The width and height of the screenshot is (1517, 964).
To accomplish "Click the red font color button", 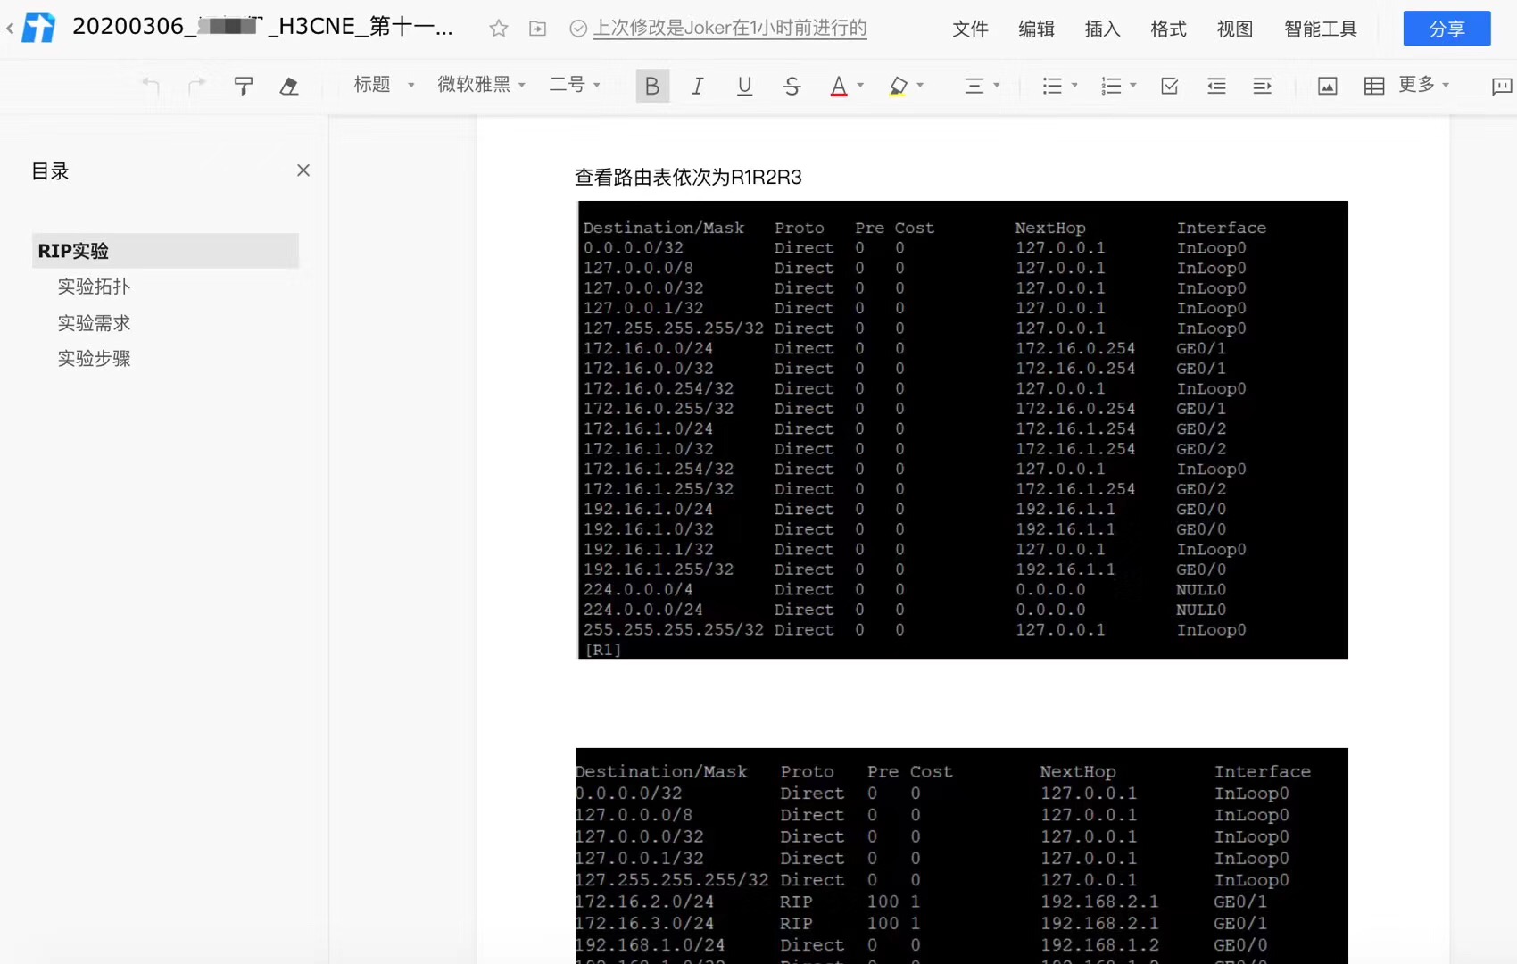I will pyautogui.click(x=839, y=86).
